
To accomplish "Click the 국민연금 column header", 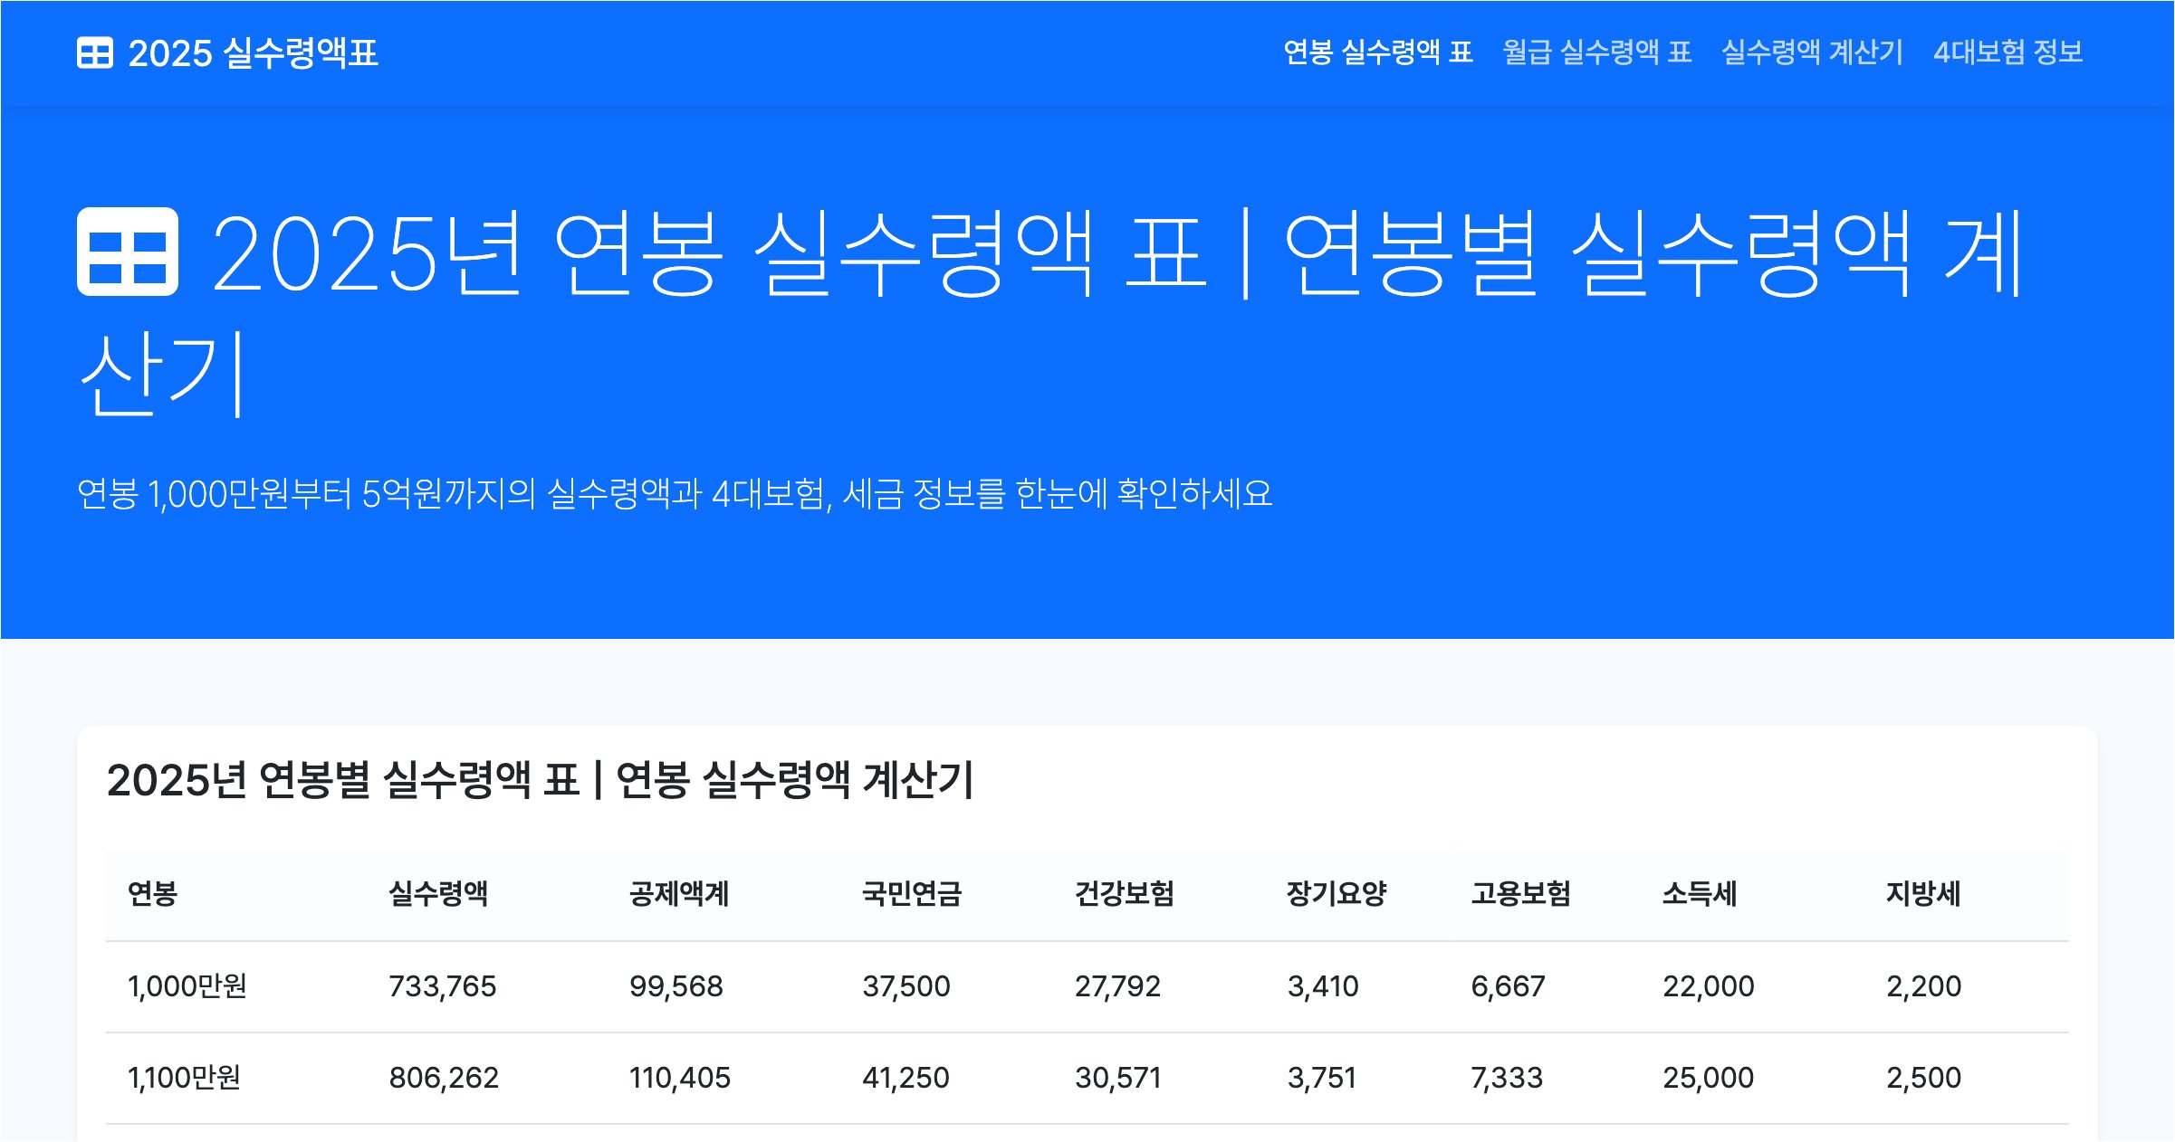I will pyautogui.click(x=911, y=894).
